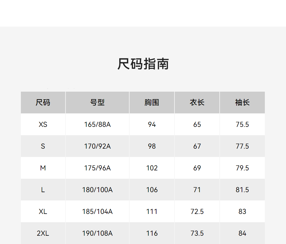Select the 袖长 column header
The height and width of the screenshot is (244, 286).
click(x=242, y=103)
